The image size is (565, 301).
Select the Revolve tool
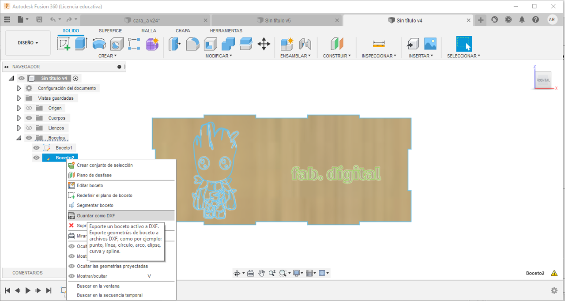[x=99, y=44]
